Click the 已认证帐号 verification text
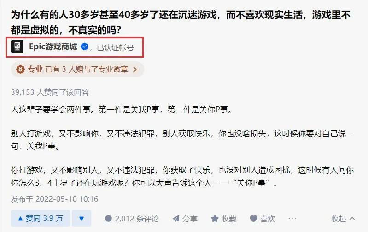Screen dimensions: 368x232 click(115, 47)
